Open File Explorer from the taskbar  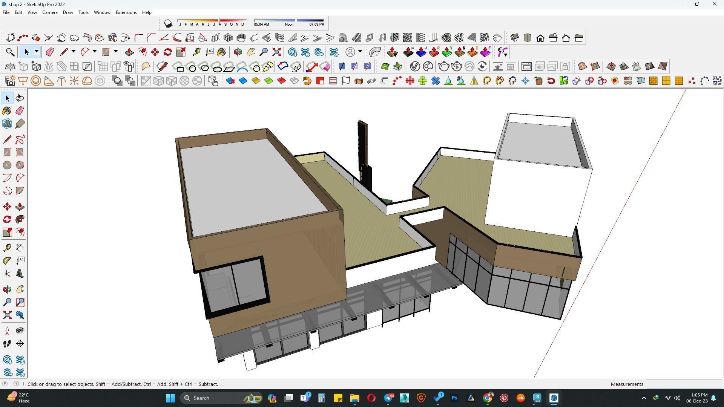(x=354, y=398)
